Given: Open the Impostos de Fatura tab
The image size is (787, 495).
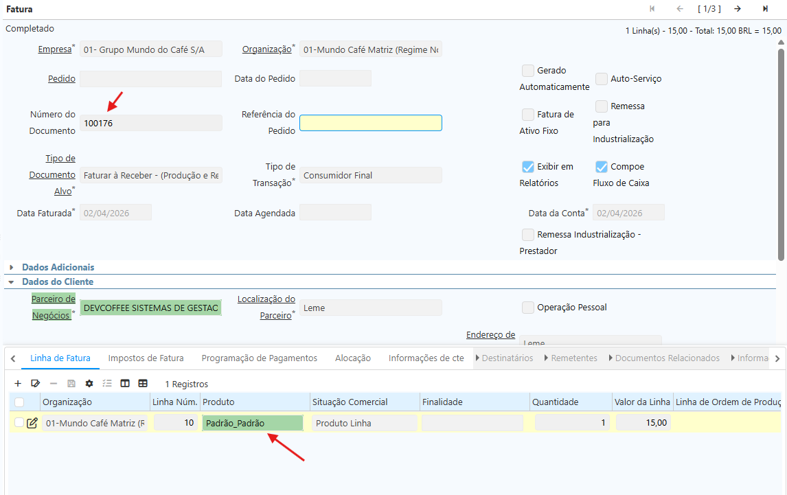Looking at the screenshot, I should [146, 358].
